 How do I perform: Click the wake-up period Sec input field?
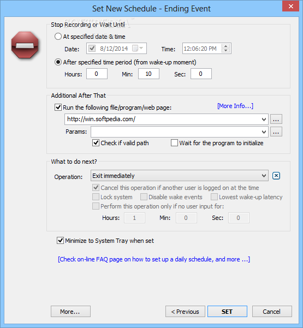201,74
